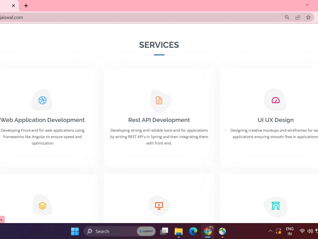This screenshot has width=318, height=239.
Task: Click the text 'with front end.'
Action: click(159, 143)
